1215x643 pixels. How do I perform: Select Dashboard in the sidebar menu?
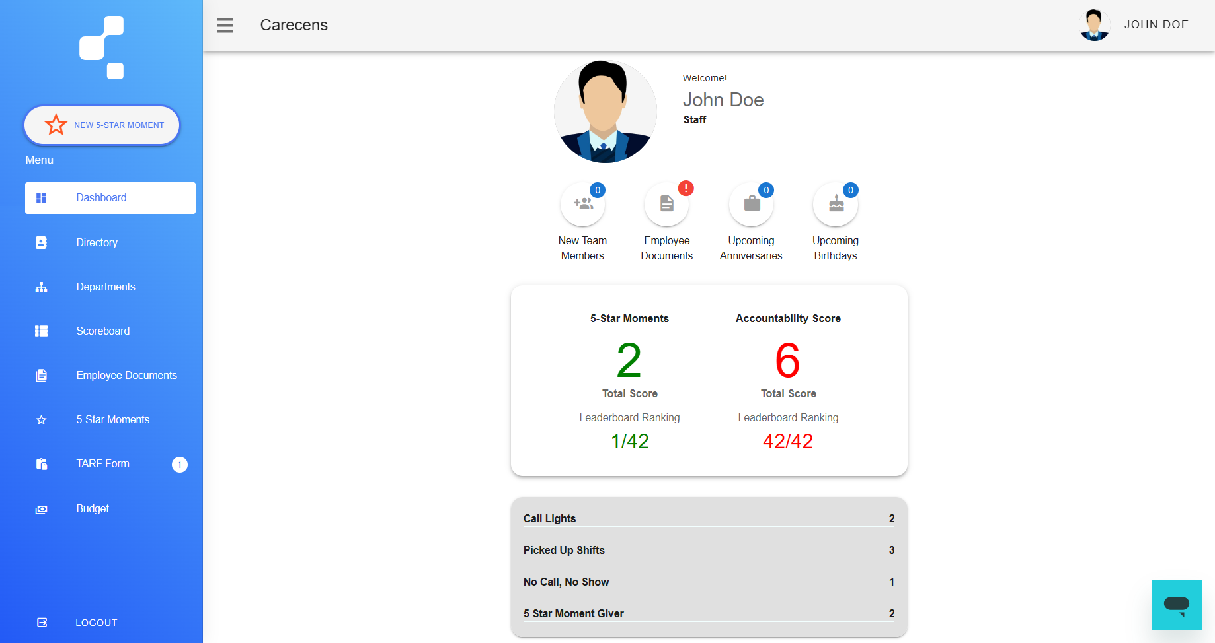(110, 198)
